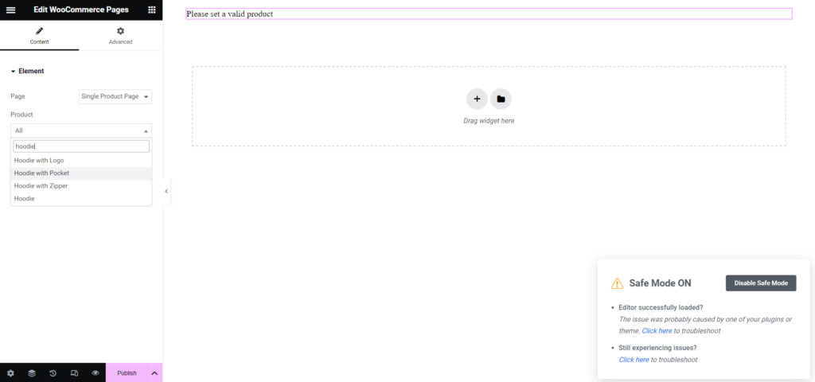Select Hoodie with Zipper from the list
815x382 pixels.
(x=81, y=185)
